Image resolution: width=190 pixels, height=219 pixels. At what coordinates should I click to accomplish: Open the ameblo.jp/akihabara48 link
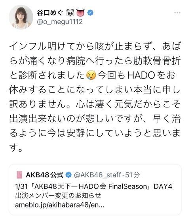pos(59,205)
